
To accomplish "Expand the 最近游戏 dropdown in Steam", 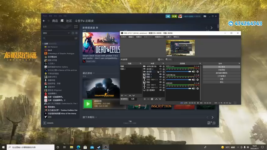I will click(94, 73).
